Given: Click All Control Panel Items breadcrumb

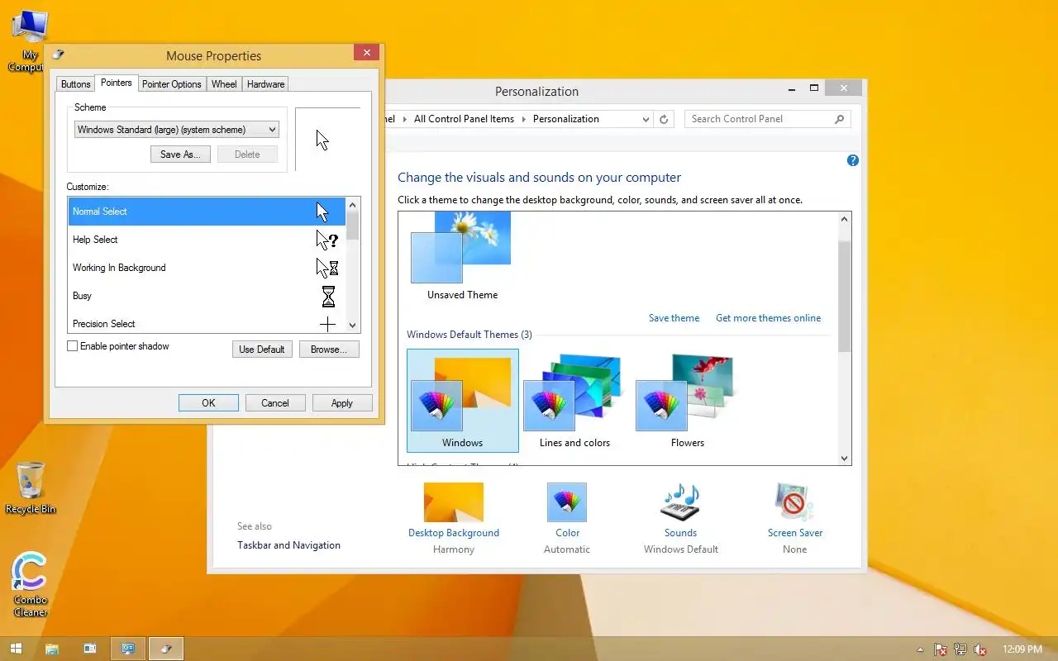Looking at the screenshot, I should point(464,119).
